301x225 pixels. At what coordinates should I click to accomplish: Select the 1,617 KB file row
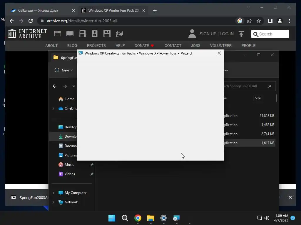pyautogui.click(x=249, y=143)
